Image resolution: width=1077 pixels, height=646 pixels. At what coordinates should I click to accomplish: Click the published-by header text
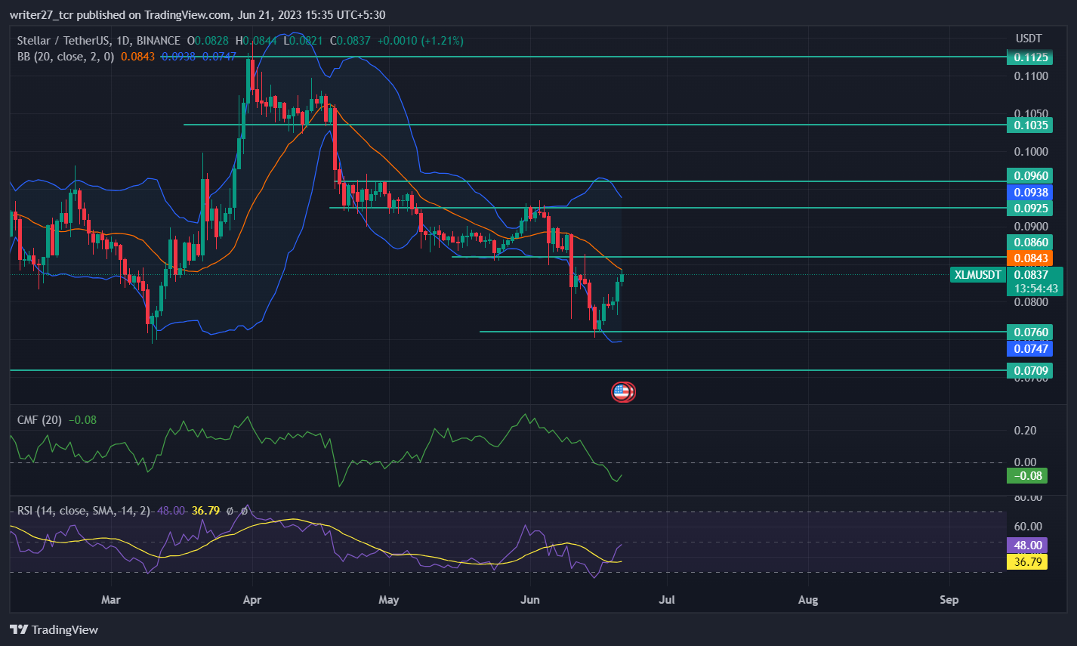point(197,14)
